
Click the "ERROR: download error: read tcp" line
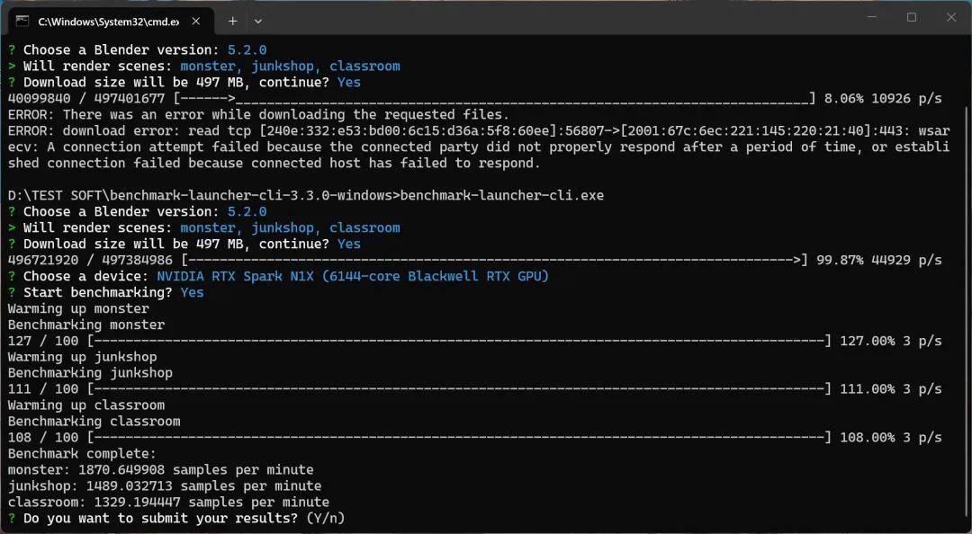pos(479,130)
